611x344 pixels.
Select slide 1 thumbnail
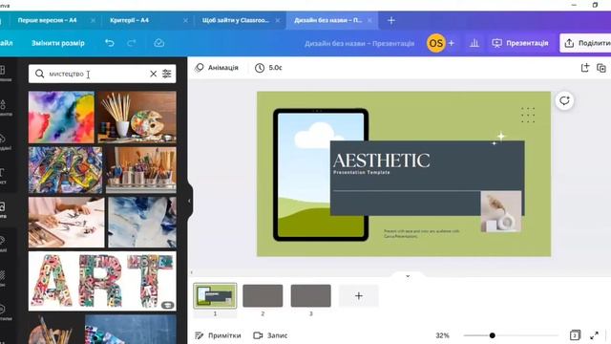[x=215, y=295]
